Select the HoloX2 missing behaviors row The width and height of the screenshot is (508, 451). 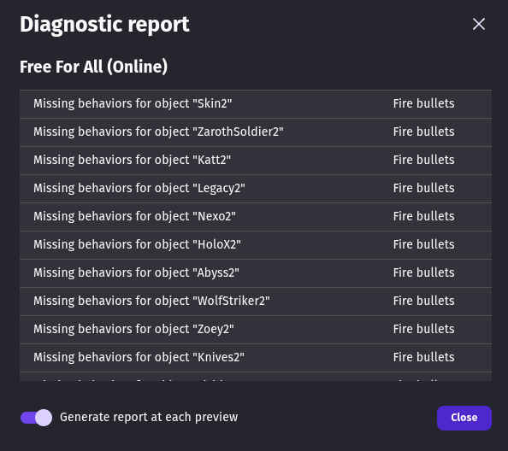point(256,244)
